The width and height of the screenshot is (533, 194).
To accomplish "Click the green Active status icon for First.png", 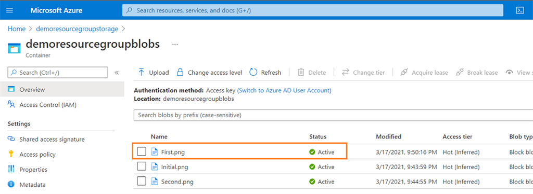I will tap(312, 153).
